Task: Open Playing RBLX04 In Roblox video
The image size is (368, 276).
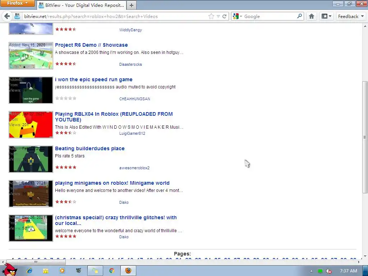Action: pos(114,117)
